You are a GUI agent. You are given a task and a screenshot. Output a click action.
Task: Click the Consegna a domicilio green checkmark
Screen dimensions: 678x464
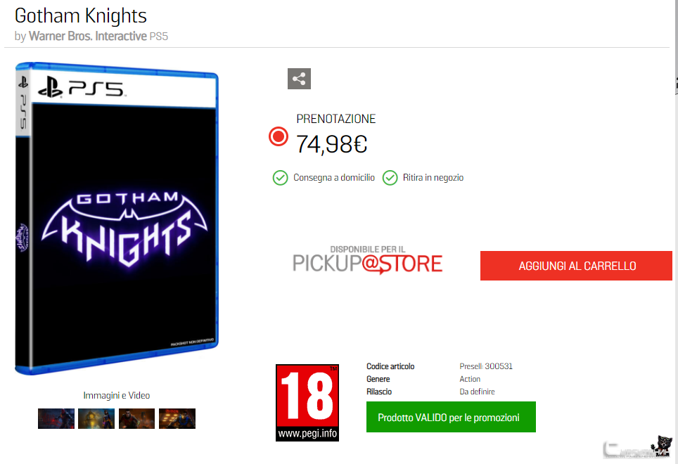(x=280, y=178)
